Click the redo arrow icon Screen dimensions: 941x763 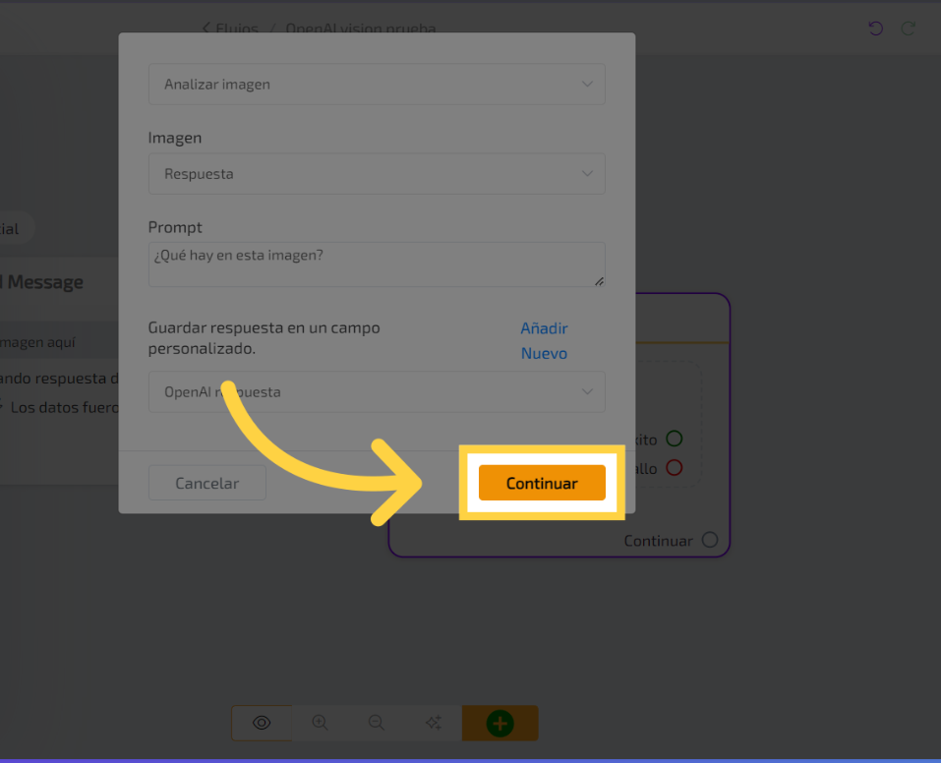pyautogui.click(x=909, y=29)
